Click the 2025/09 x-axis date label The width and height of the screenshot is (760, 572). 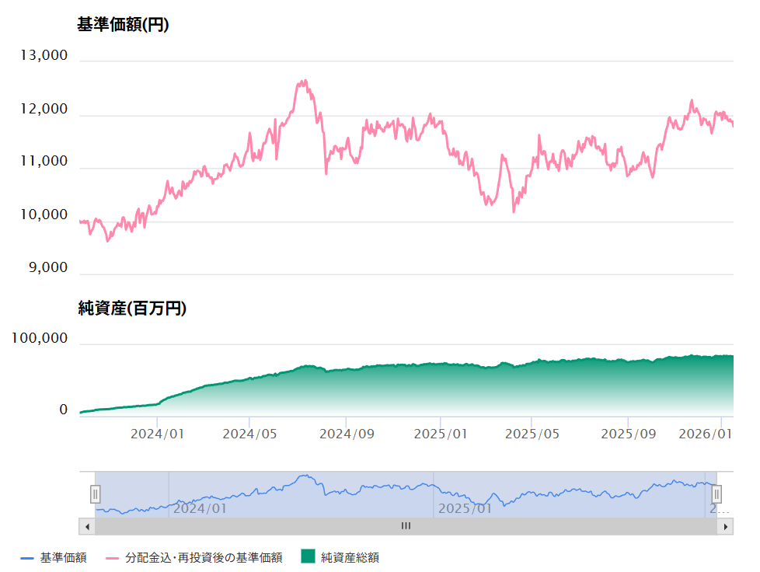click(629, 434)
